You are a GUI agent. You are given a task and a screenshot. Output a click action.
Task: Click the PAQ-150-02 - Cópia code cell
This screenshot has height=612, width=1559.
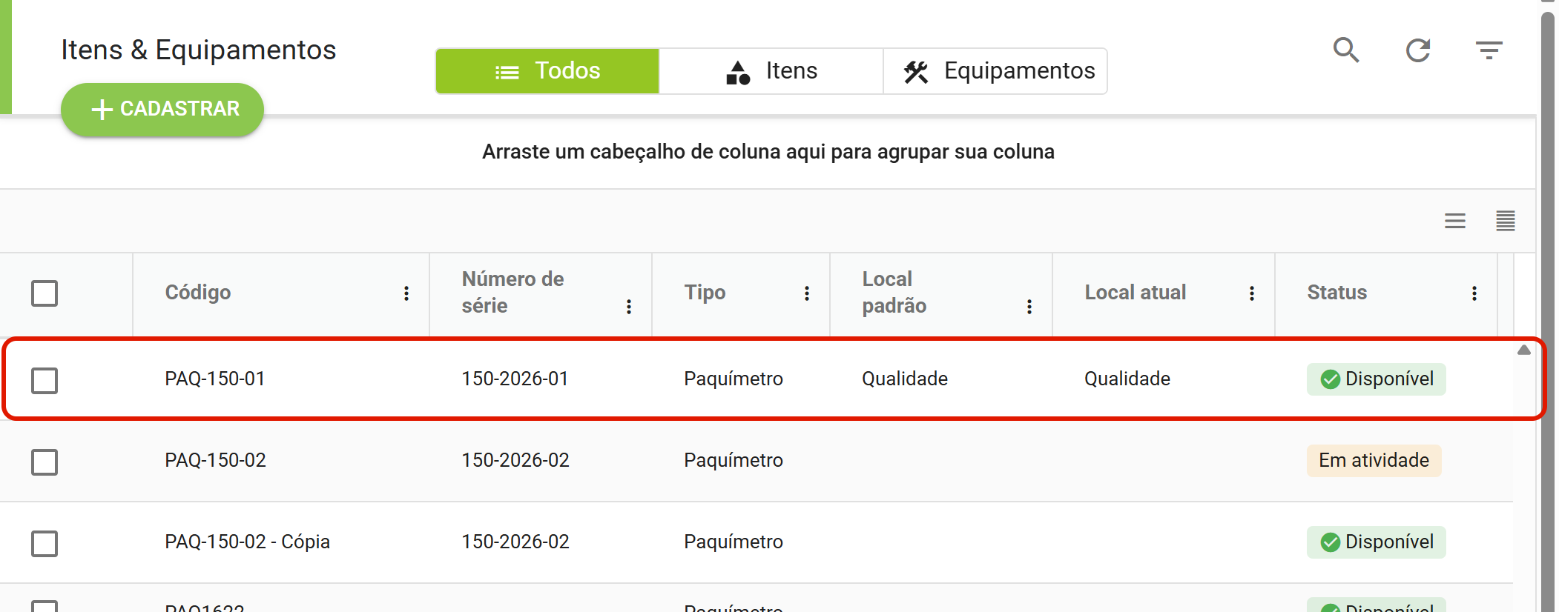pyautogui.click(x=247, y=542)
